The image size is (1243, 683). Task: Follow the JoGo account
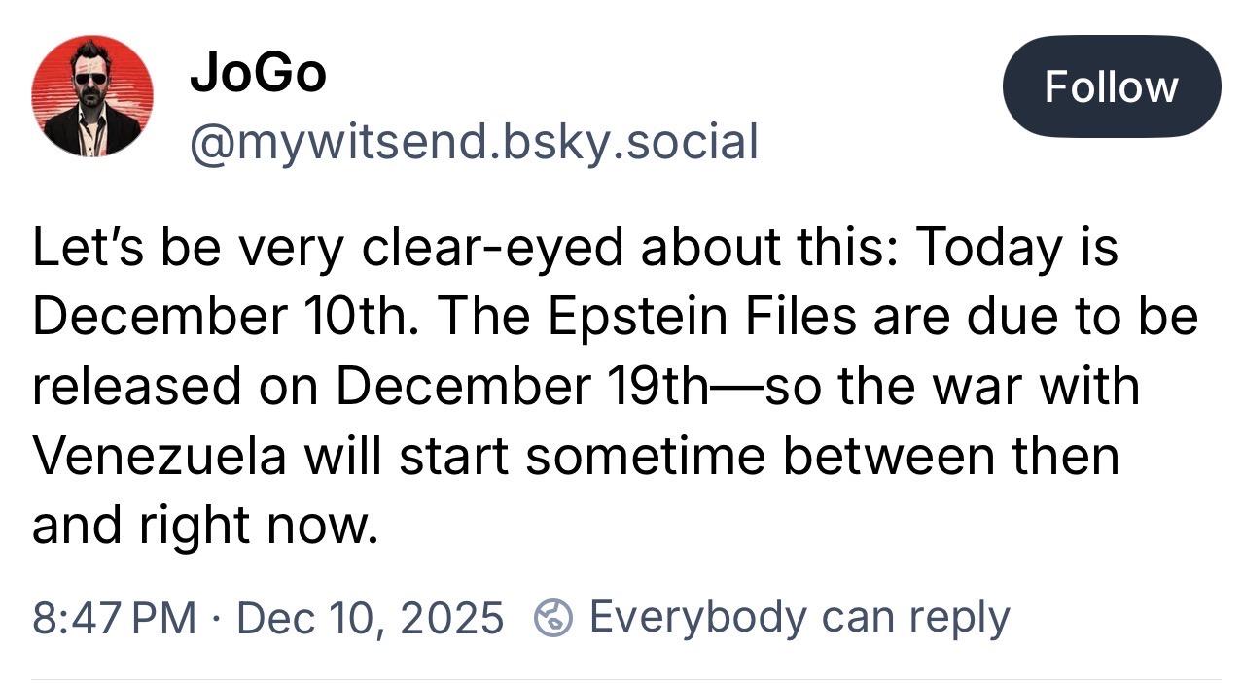click(1111, 86)
